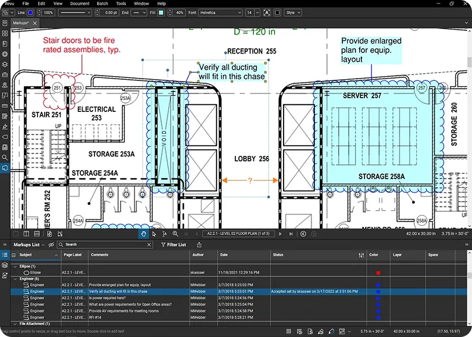Click the Filter List button
472x337 pixels.
174,245
